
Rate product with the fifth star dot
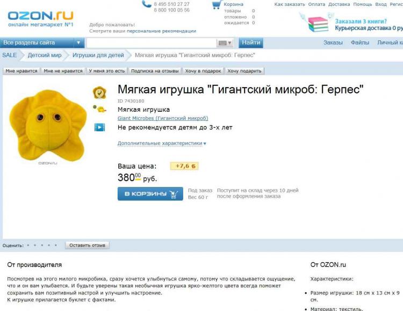[x=56, y=245]
